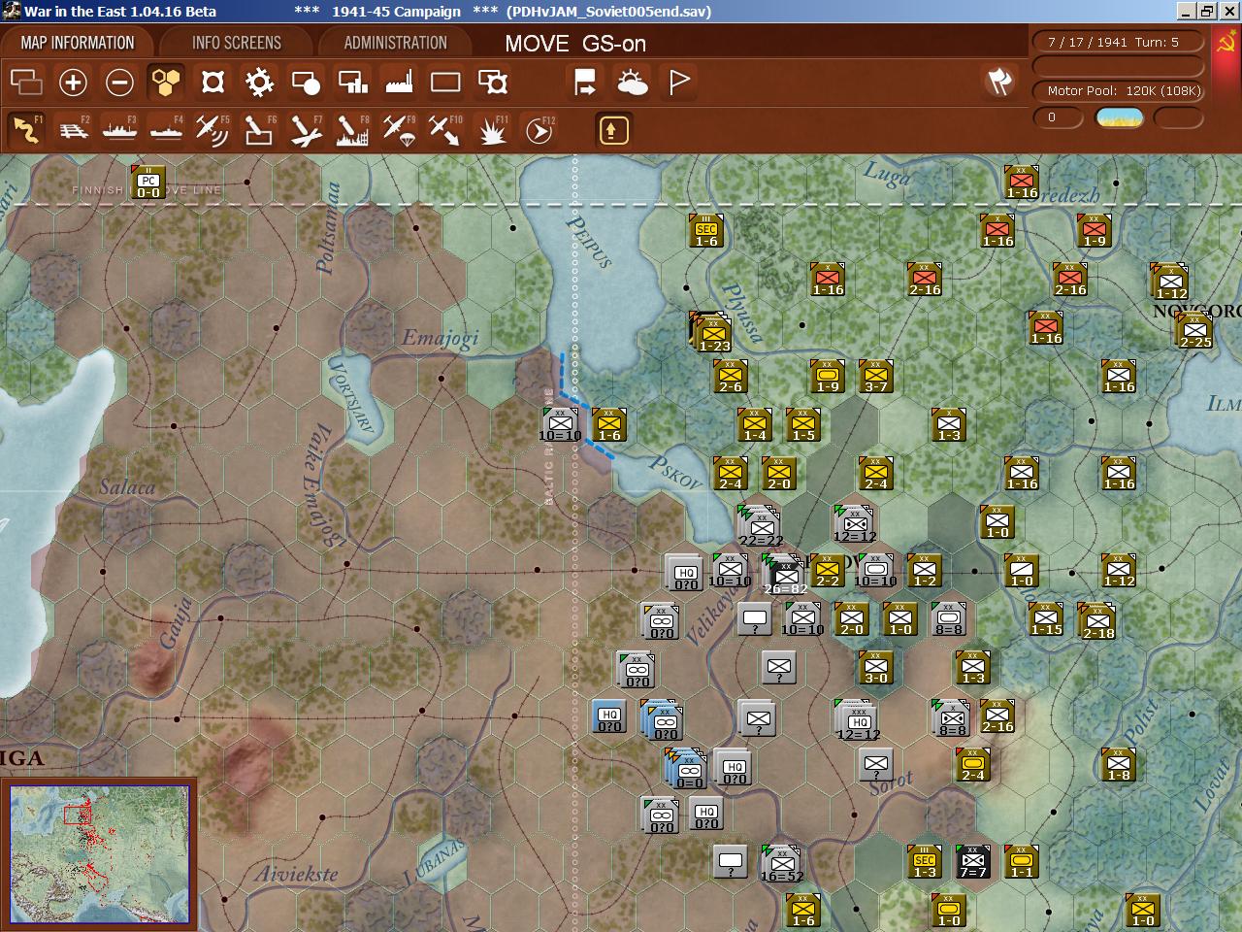Screen dimensions: 1242x932
Task: Select the 3-7 Soviet unit counter
Action: (876, 377)
